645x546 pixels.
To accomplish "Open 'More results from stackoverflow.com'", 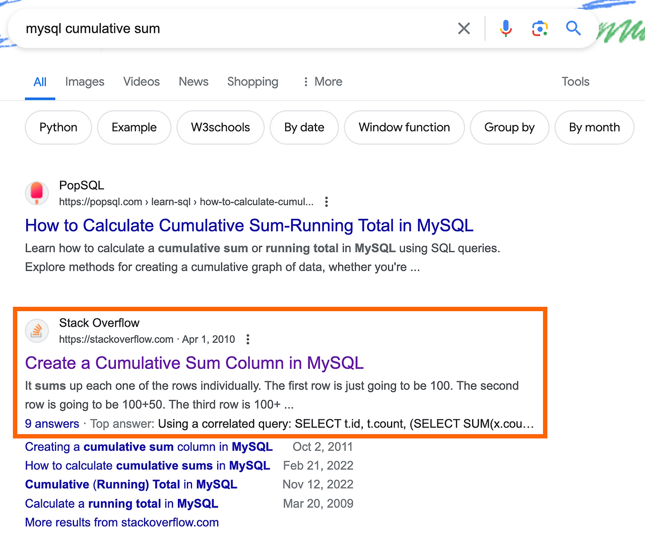I will point(122,522).
